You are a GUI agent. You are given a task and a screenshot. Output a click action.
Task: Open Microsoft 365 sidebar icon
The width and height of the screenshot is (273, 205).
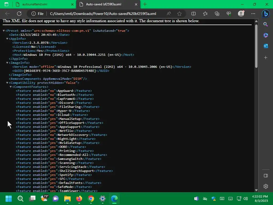pos(266,35)
